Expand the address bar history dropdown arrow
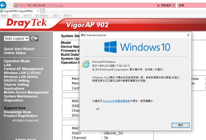Screen dimensions: 206x140 [x=154, y=5]
